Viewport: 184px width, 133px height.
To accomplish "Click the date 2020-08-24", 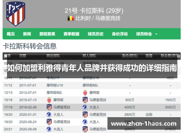I will pyautogui.click(x=28, y=122).
